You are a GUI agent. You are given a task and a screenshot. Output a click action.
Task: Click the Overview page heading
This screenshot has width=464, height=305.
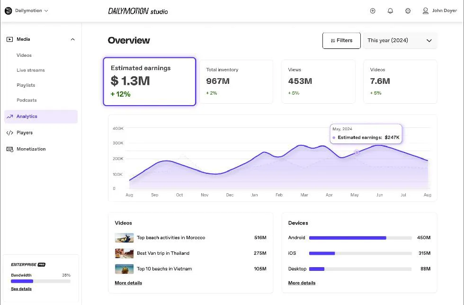[x=129, y=40]
